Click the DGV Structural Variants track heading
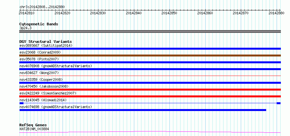The image size is (290, 136). click(x=46, y=42)
